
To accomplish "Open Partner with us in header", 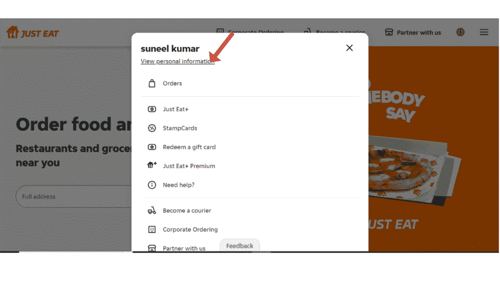I will (418, 33).
